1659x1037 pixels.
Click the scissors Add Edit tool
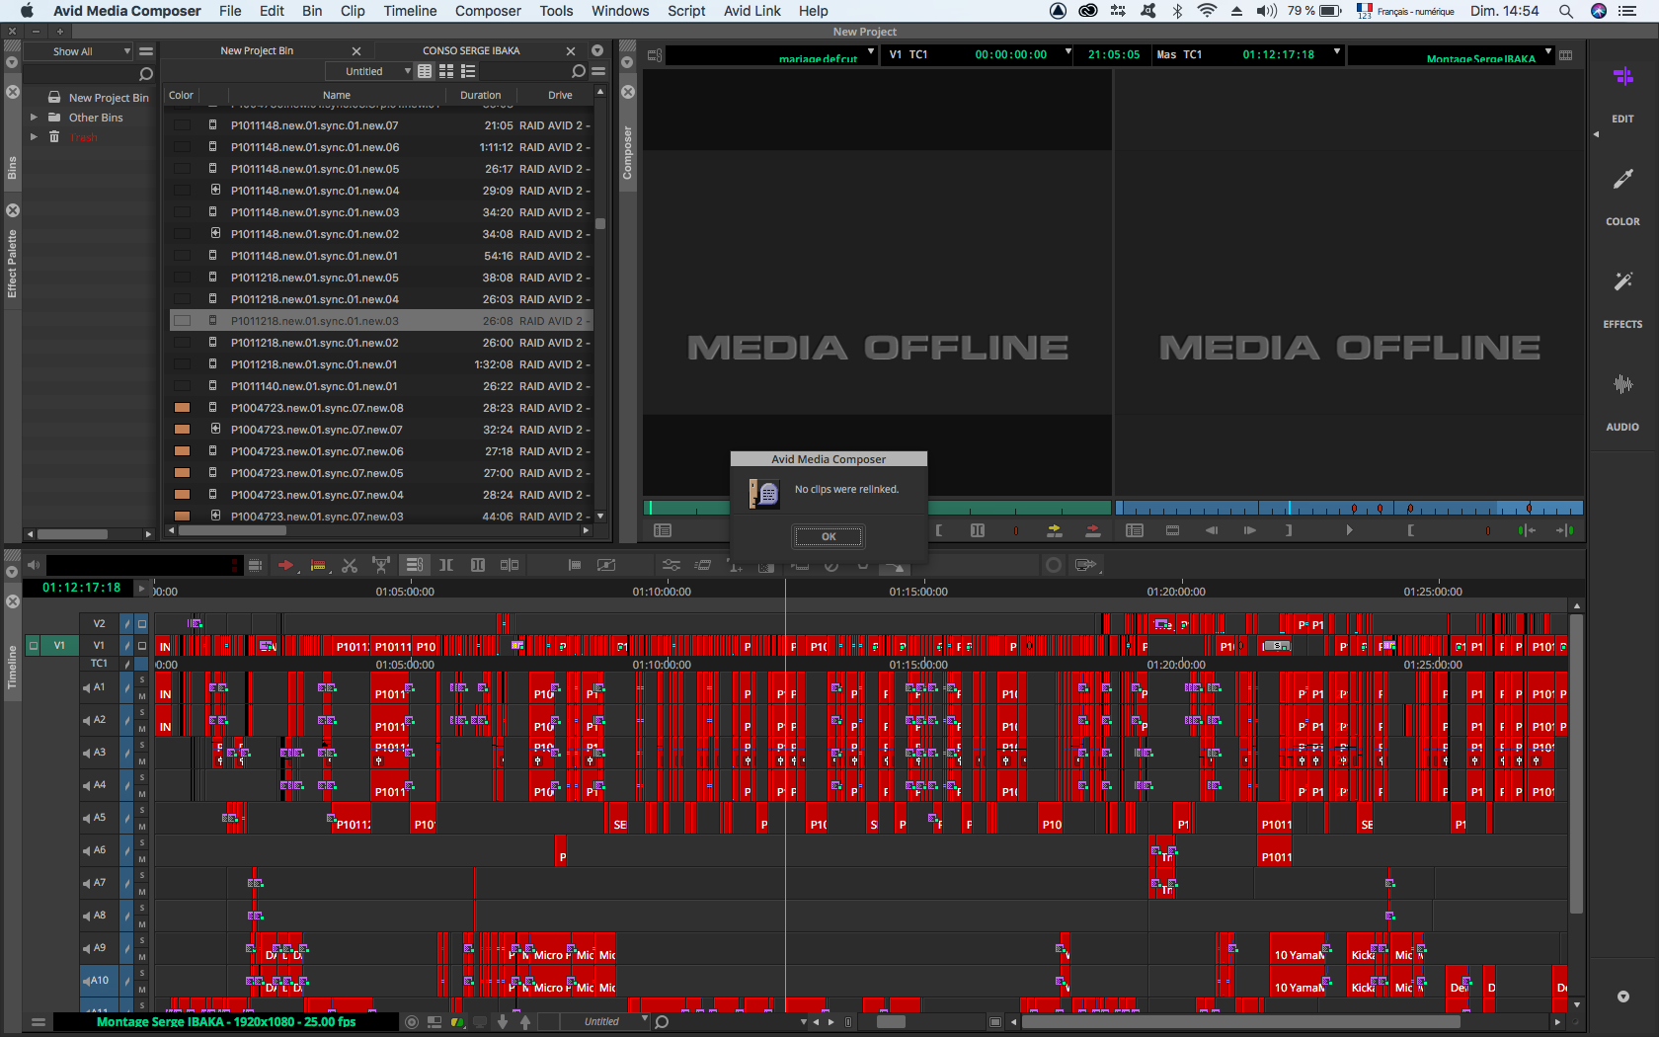click(349, 565)
